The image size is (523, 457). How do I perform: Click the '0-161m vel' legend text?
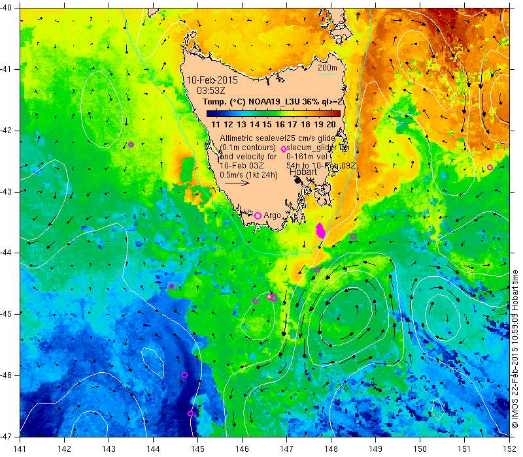point(307,157)
